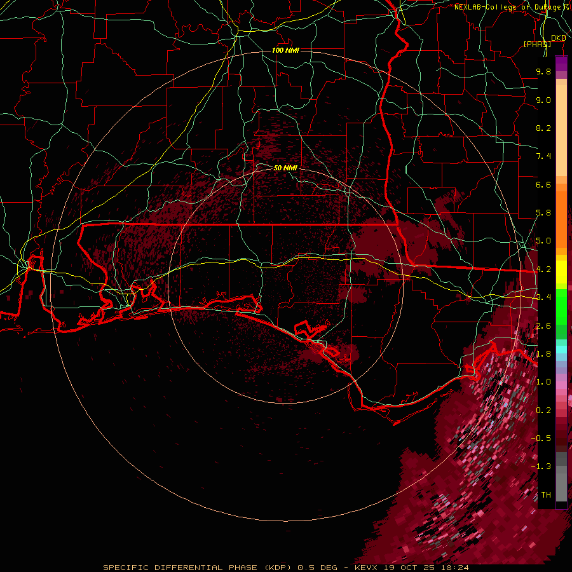
Task: Click the 100 NMI range ring label
Action: coord(285,50)
